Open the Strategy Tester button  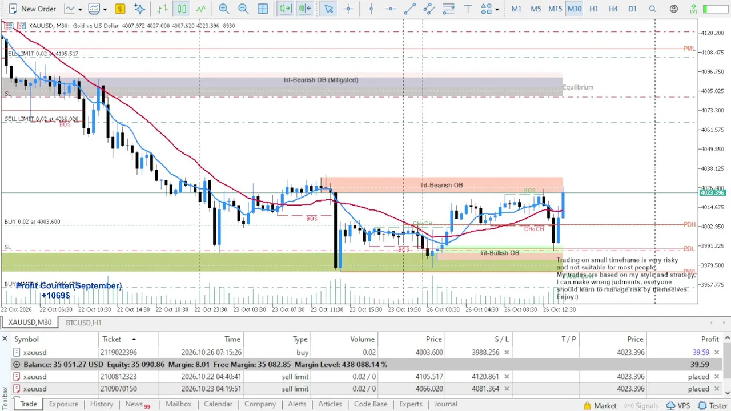[713, 405]
